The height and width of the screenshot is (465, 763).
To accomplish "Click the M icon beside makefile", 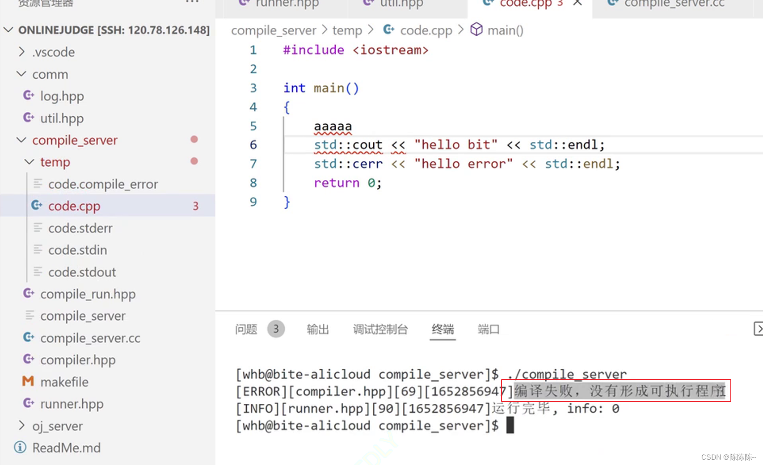I will [28, 381].
